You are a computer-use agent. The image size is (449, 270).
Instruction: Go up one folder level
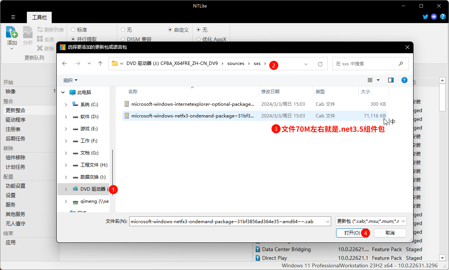click(100, 63)
